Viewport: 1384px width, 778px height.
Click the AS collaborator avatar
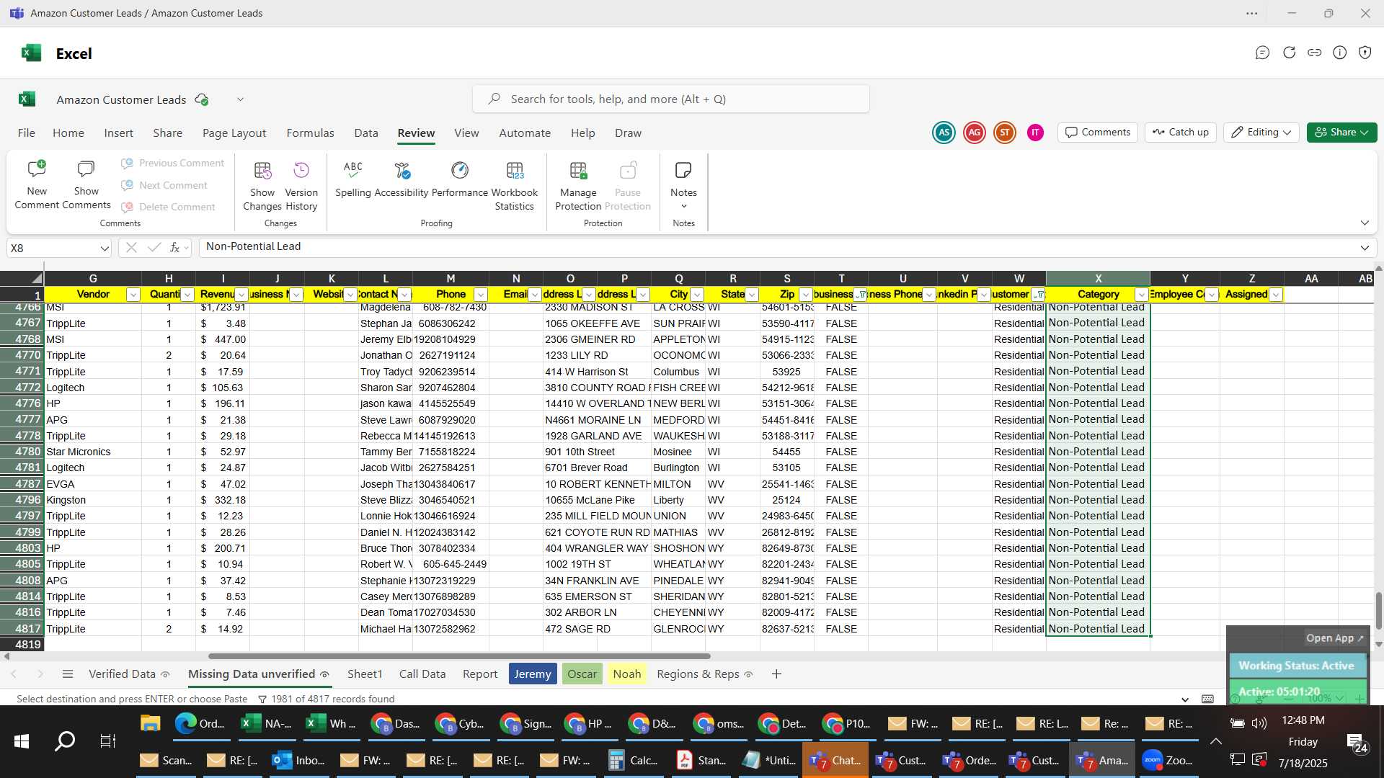(944, 133)
